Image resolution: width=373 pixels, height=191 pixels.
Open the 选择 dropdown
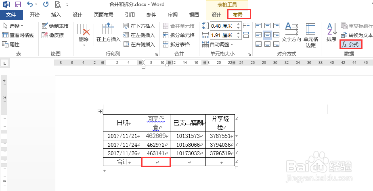point(13,26)
